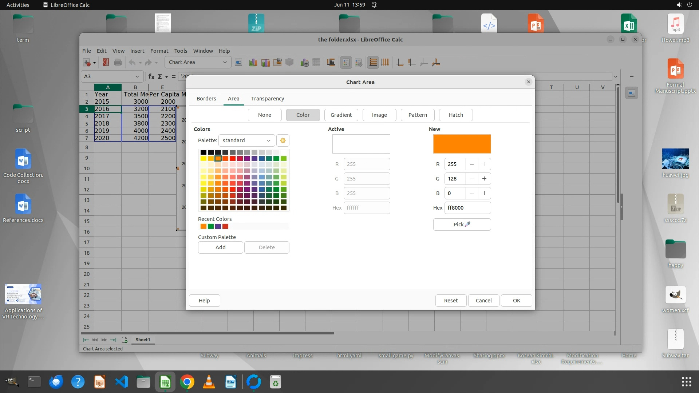Click the Vertical Grids toolbar icon
The image size is (699, 393).
tap(385, 63)
